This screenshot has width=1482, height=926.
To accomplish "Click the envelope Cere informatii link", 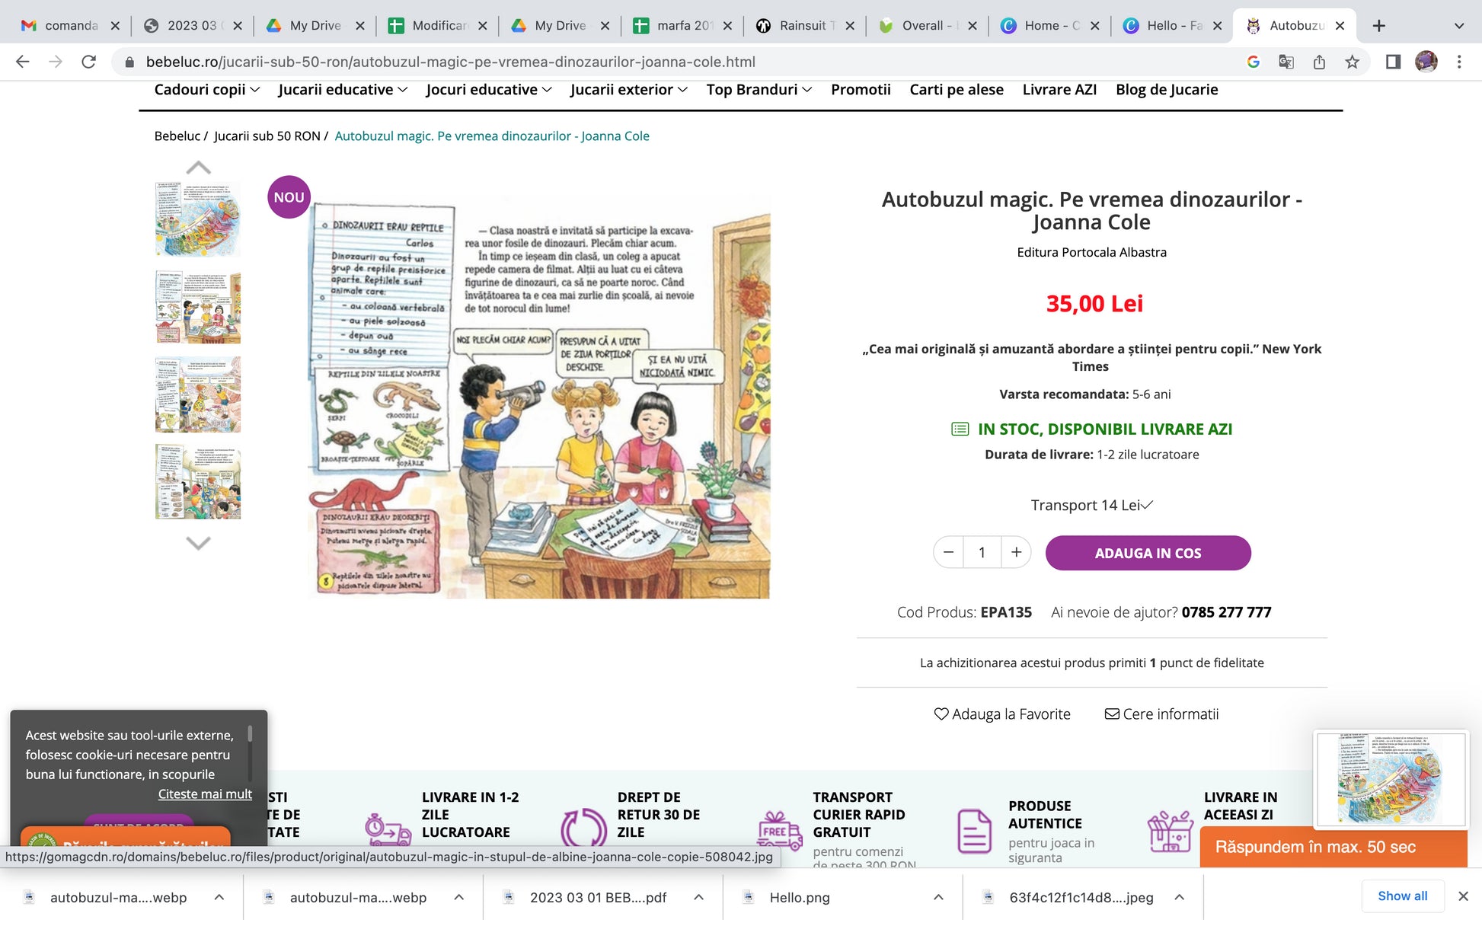I will point(1161,714).
